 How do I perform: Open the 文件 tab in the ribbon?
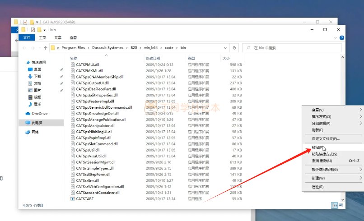[27, 37]
